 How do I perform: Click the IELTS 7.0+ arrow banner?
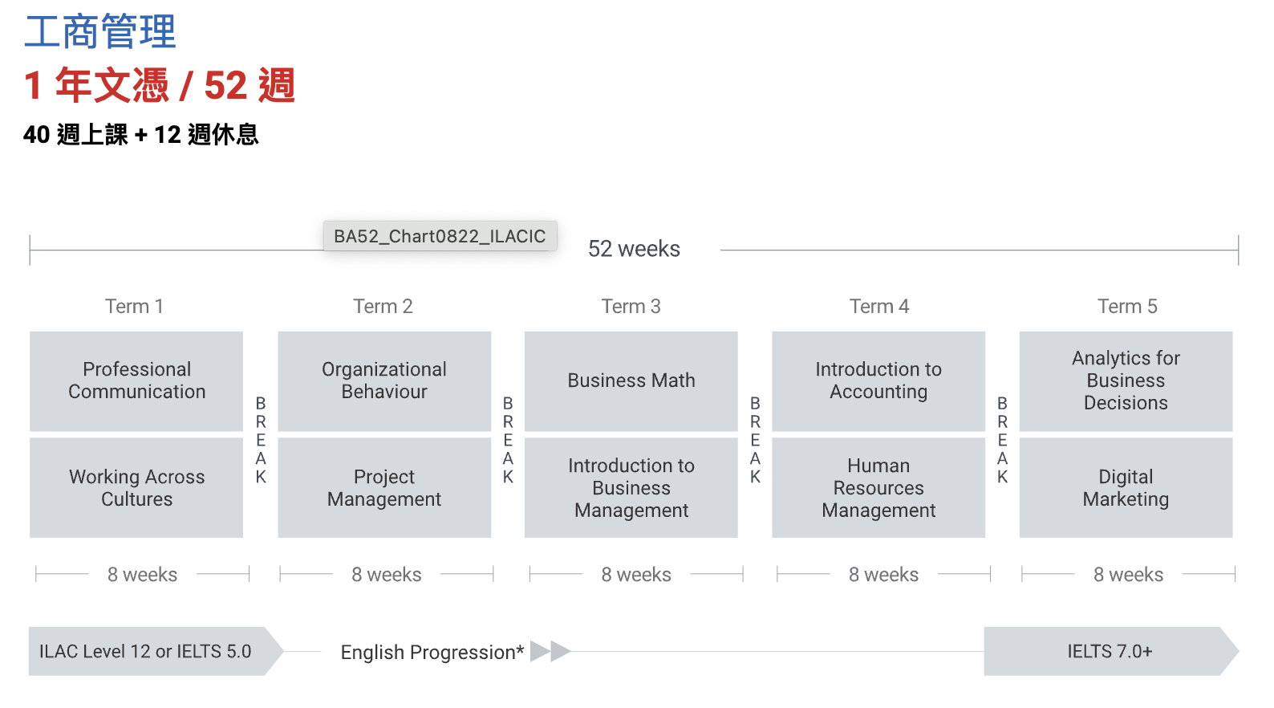1111,651
